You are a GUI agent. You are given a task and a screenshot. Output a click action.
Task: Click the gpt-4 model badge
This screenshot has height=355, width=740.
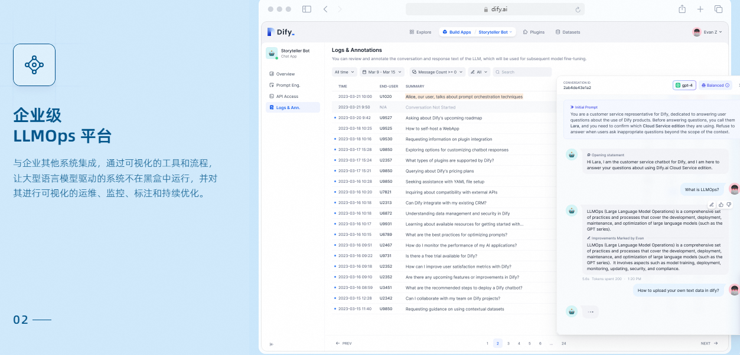[684, 86]
